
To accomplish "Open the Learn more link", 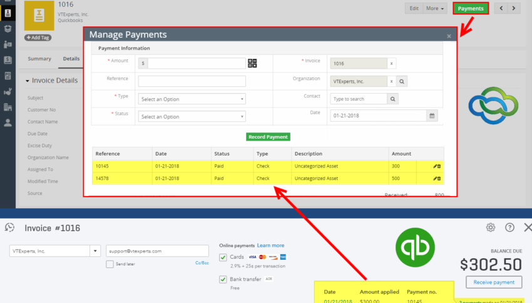I will coord(270,246).
